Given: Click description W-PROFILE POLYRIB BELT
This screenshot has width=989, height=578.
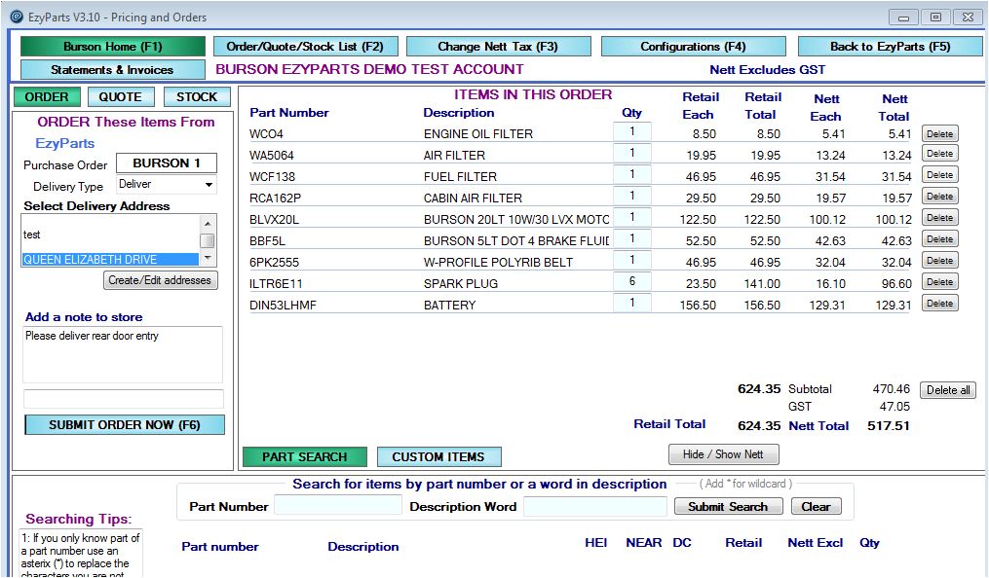Looking at the screenshot, I should pyautogui.click(x=498, y=263).
